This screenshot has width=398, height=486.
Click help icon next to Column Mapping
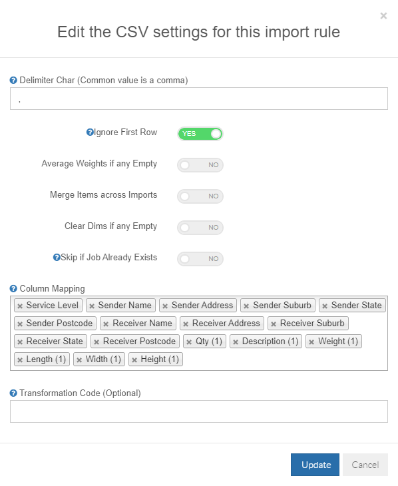[13, 289]
